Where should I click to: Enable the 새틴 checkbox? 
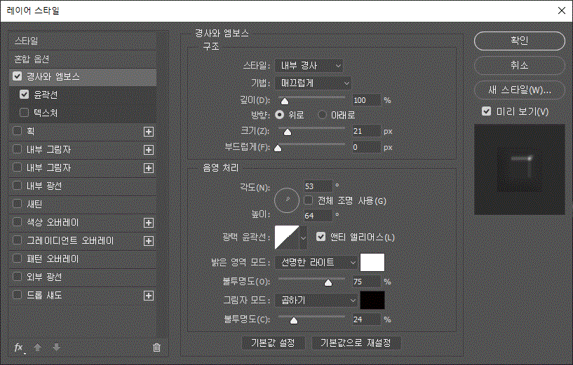click(17, 204)
